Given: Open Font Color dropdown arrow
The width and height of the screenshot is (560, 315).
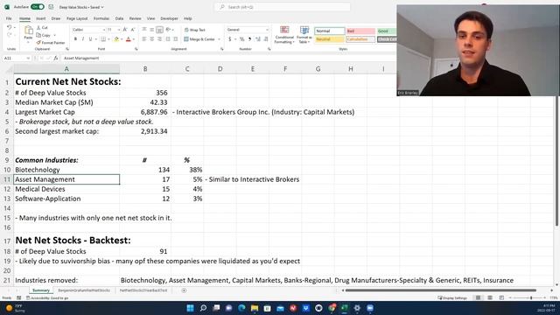Looking at the screenshot, I should click(134, 38).
